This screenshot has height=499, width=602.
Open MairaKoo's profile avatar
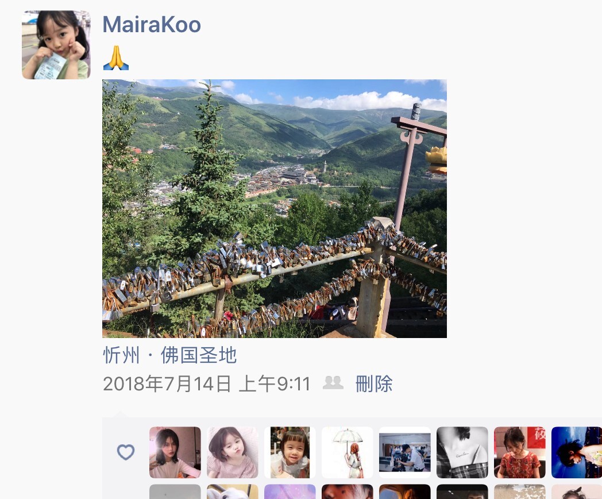(56, 45)
